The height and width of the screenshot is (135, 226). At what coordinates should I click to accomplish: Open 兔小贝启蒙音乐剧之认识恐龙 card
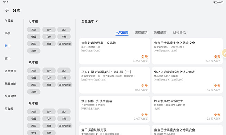tap(187, 80)
